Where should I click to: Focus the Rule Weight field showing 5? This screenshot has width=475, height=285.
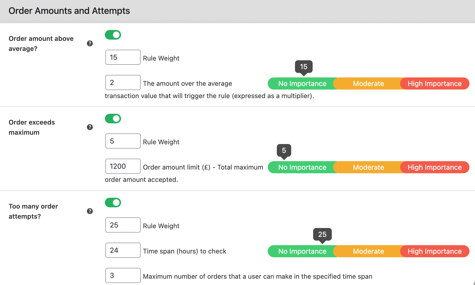(123, 141)
